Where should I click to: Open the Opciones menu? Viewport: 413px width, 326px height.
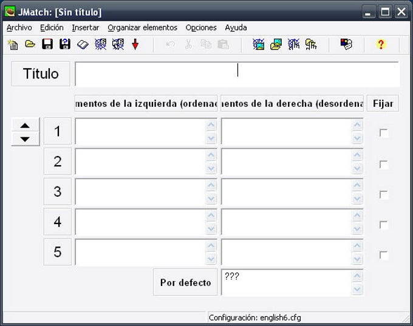click(x=201, y=28)
